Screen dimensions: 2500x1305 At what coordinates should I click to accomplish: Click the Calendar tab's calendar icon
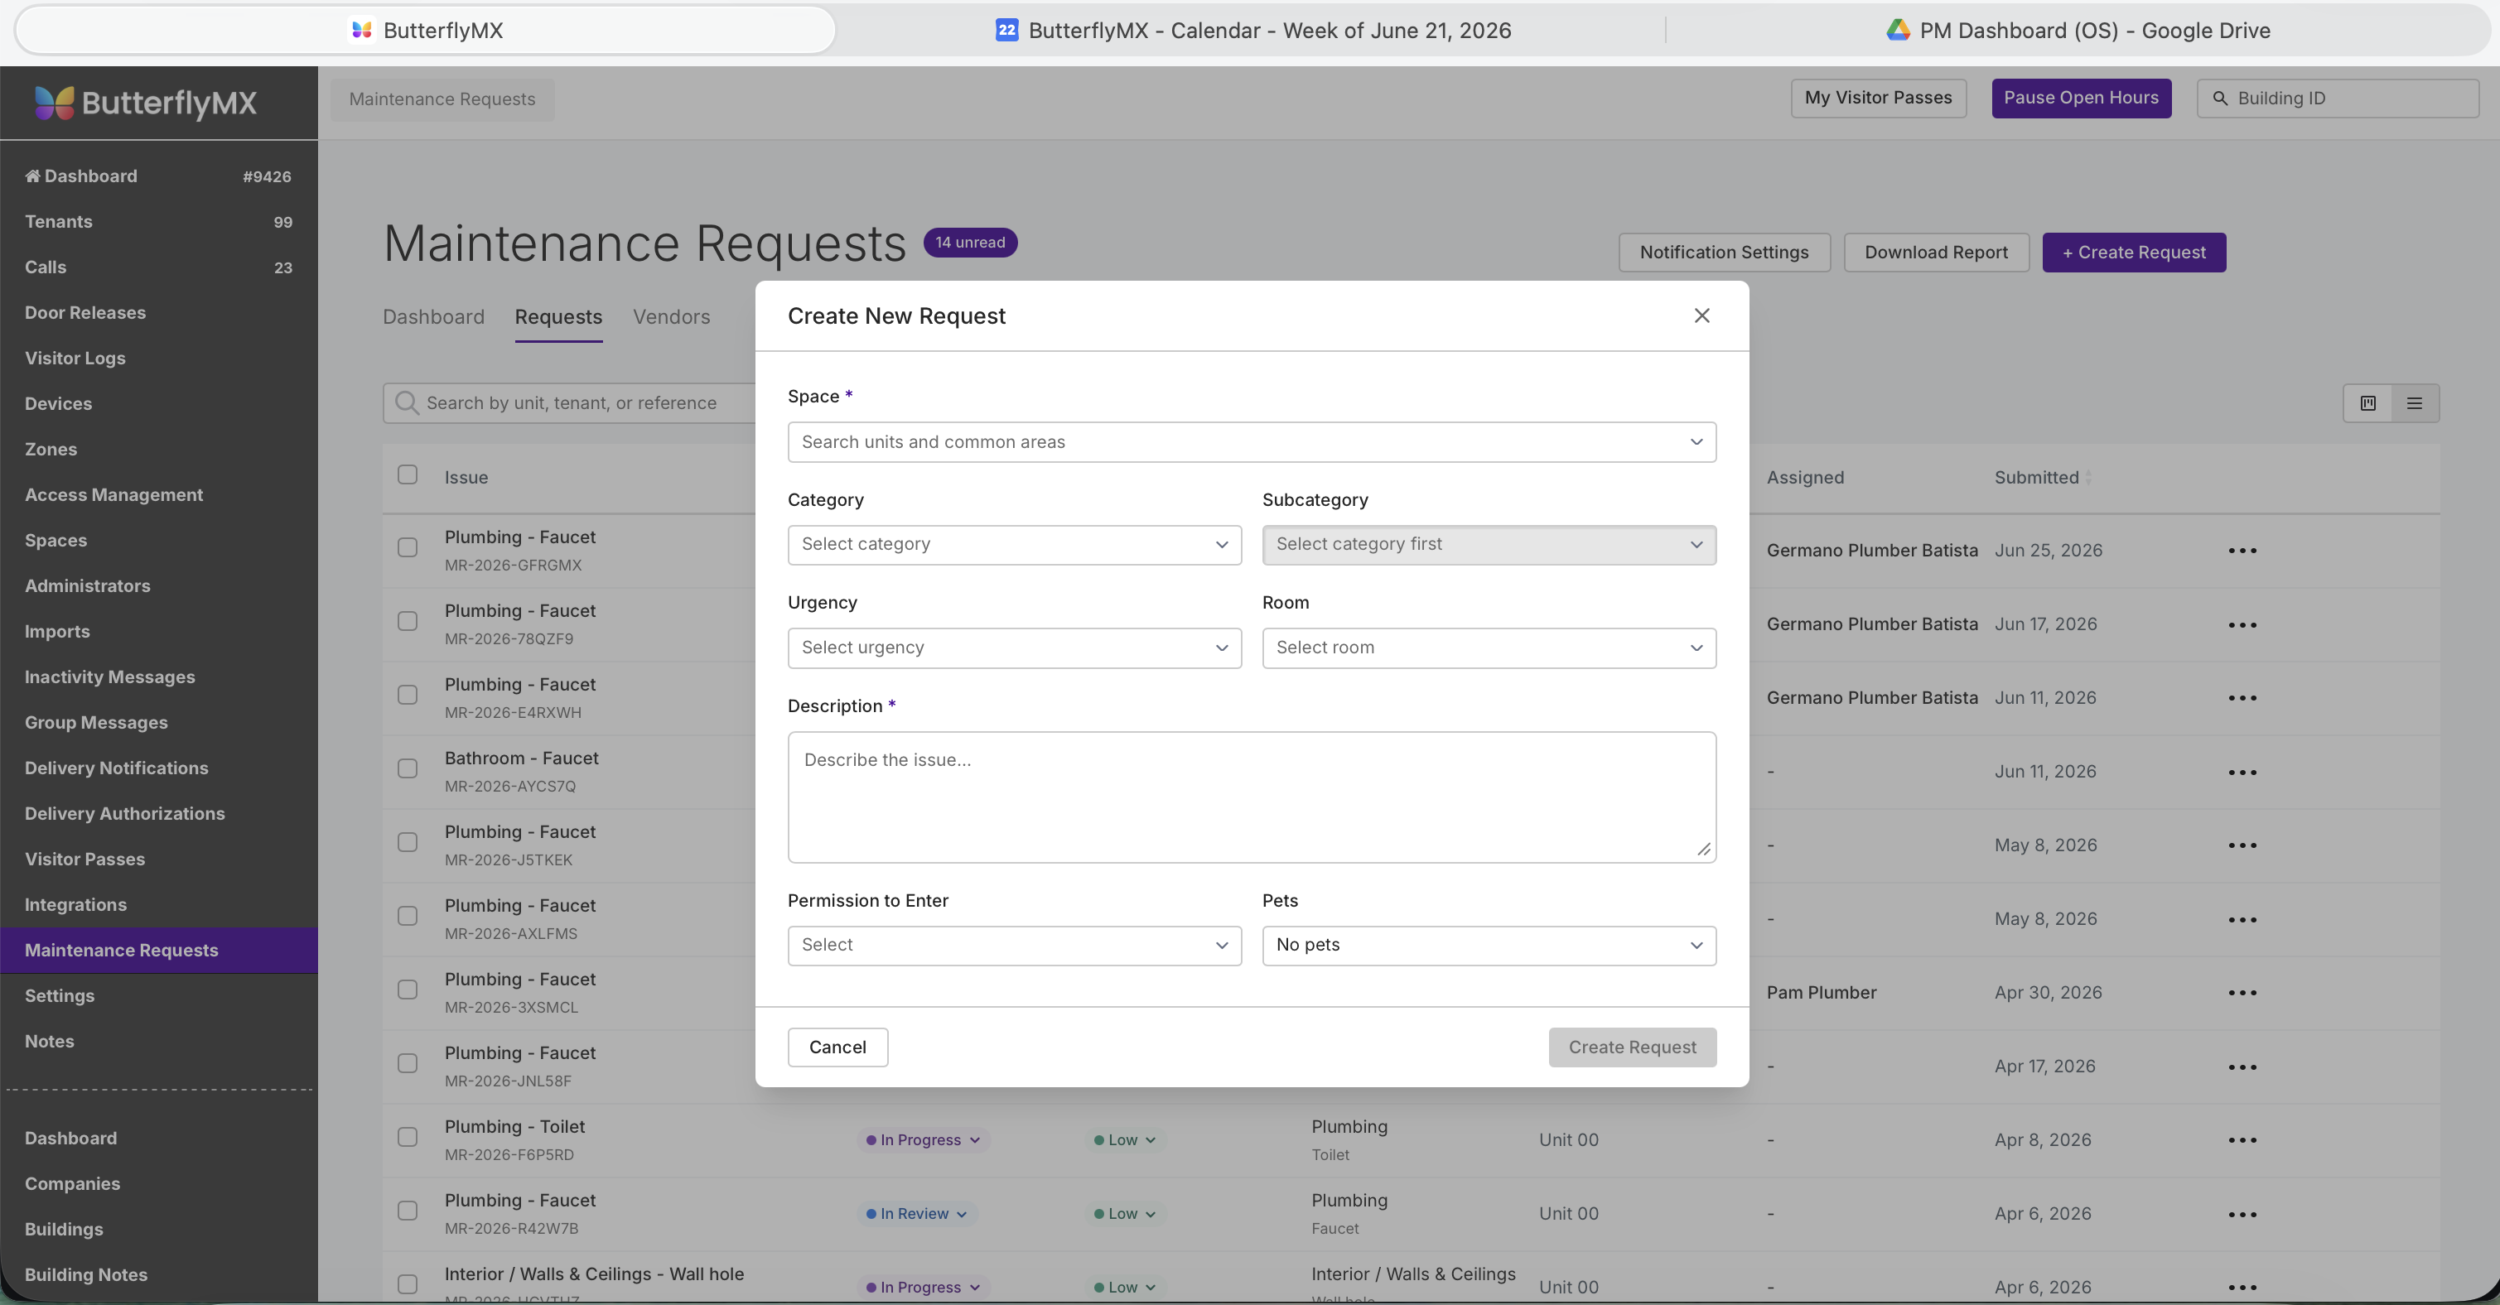(x=1006, y=30)
